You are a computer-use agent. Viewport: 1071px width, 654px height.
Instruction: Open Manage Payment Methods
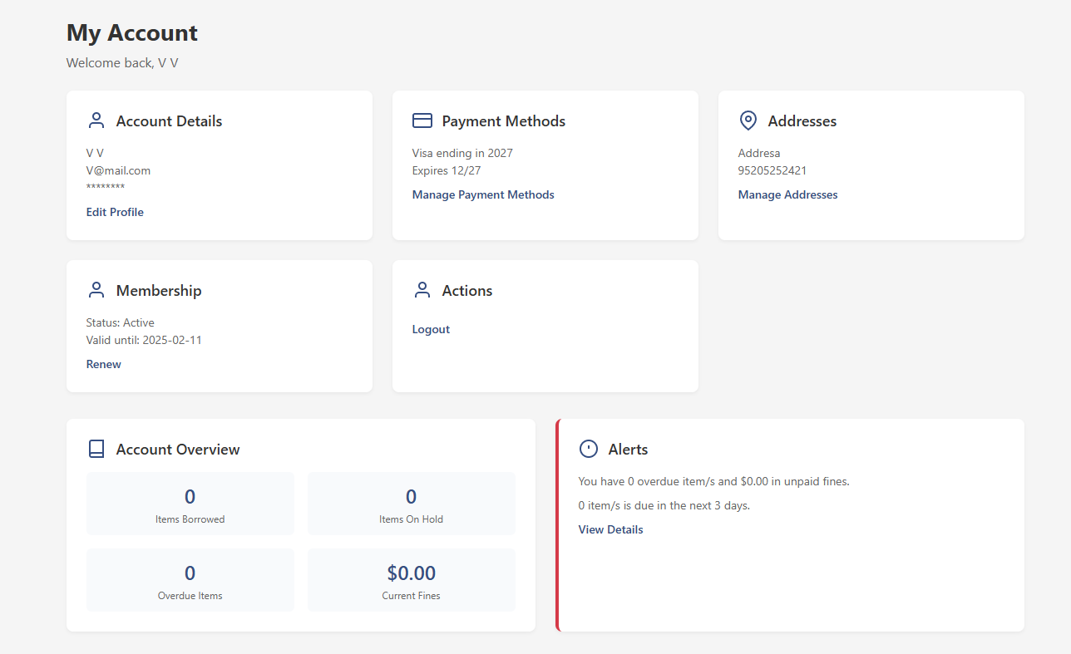(483, 195)
